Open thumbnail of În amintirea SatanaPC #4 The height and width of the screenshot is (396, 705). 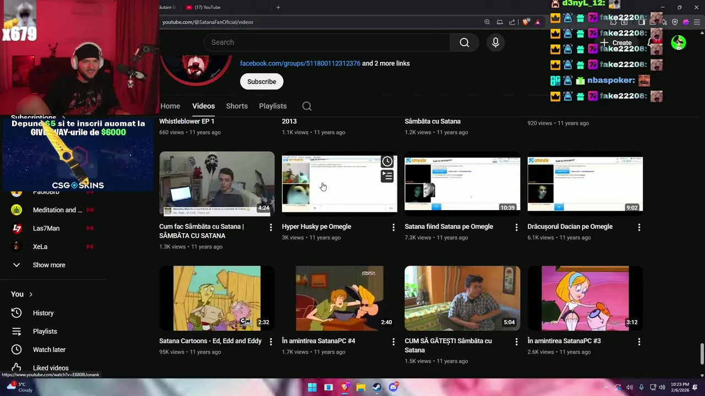tap(340, 299)
